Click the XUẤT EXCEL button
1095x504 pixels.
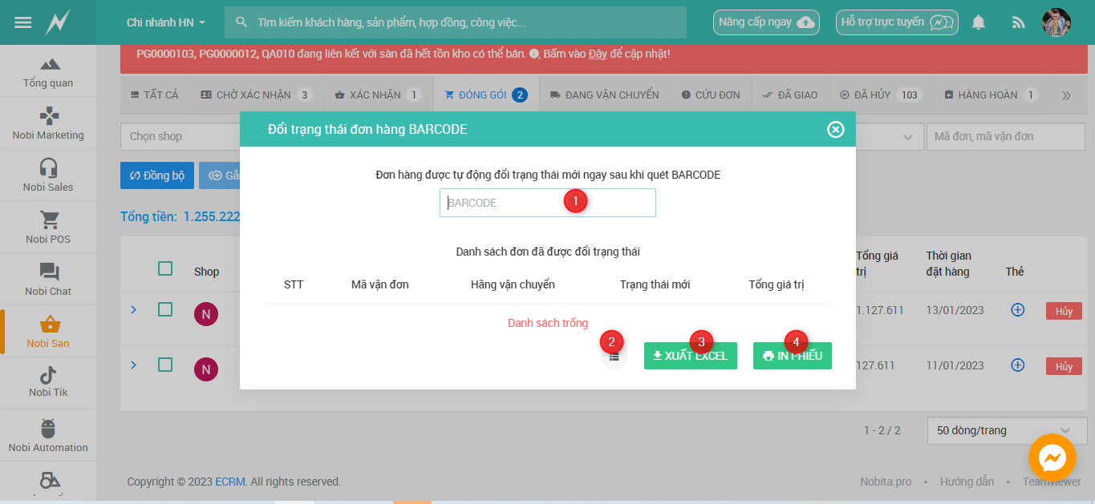coord(690,356)
